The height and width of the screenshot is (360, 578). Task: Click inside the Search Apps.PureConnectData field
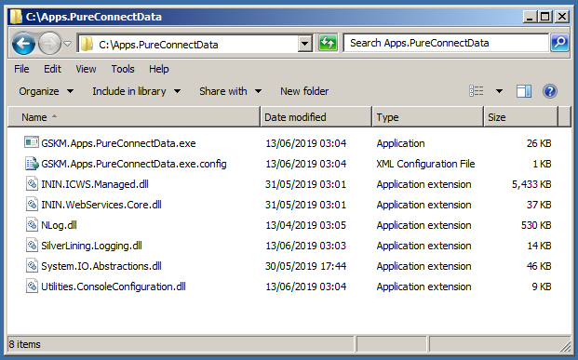pyautogui.click(x=446, y=43)
